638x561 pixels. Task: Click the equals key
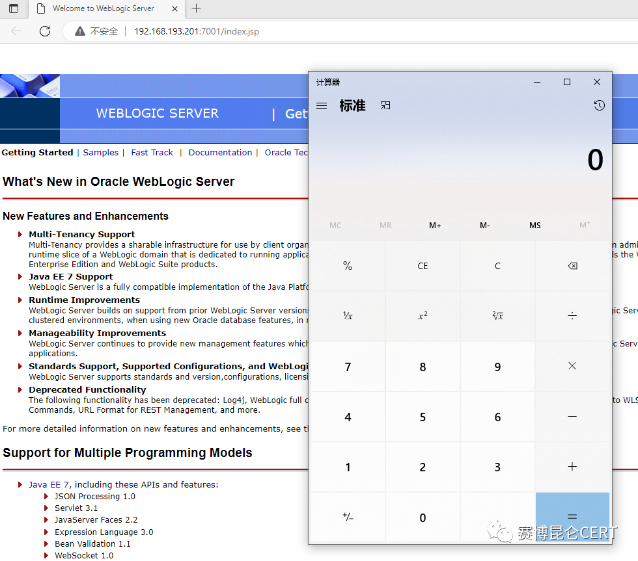[572, 517]
